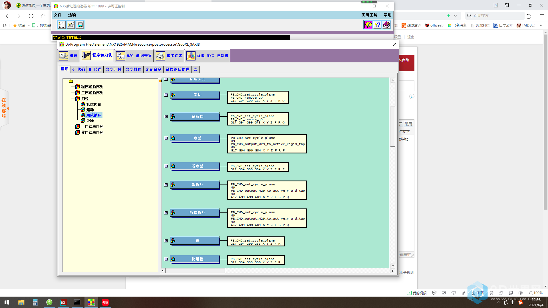Open the 虚拟 N/C 控制器 tab
548x308 pixels.
tap(207, 56)
